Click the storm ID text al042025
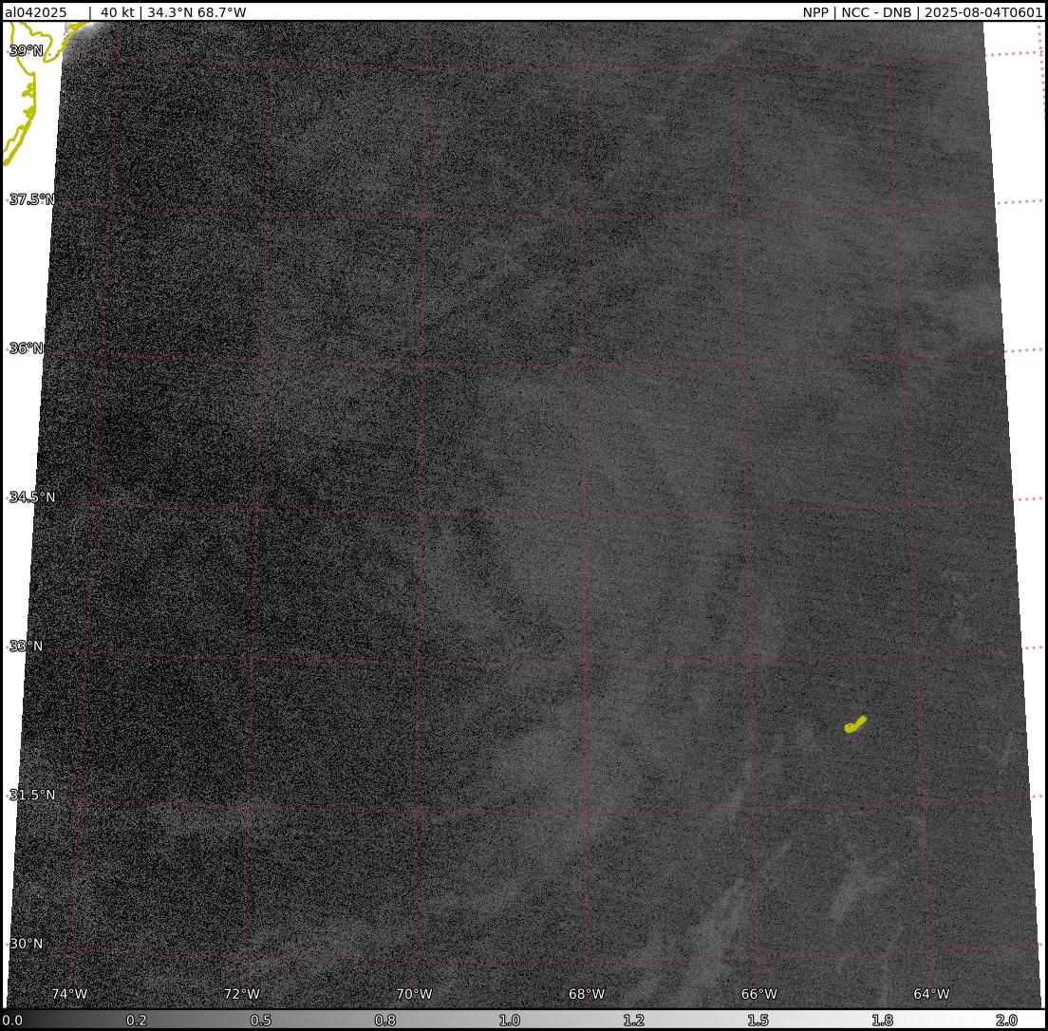 point(35,12)
